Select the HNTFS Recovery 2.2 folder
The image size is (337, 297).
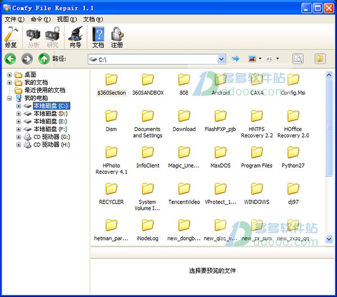[257, 124]
